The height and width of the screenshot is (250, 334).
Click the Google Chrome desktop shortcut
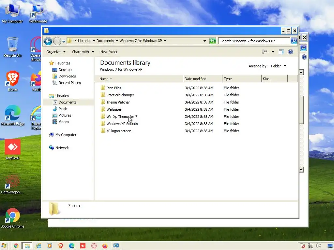(12, 218)
